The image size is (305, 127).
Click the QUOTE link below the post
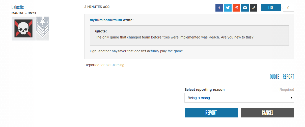point(274,77)
